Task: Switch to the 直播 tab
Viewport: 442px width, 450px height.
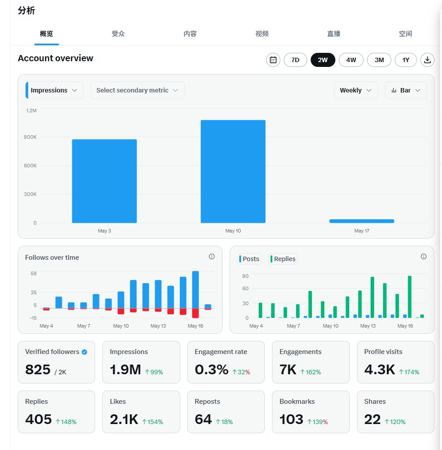Action: coord(334,33)
